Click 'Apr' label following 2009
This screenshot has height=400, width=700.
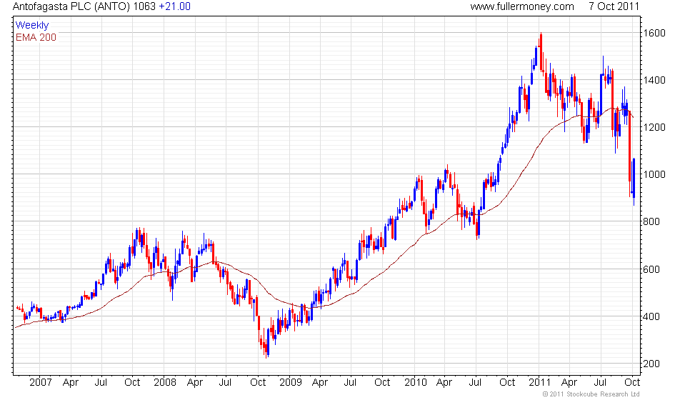click(320, 383)
